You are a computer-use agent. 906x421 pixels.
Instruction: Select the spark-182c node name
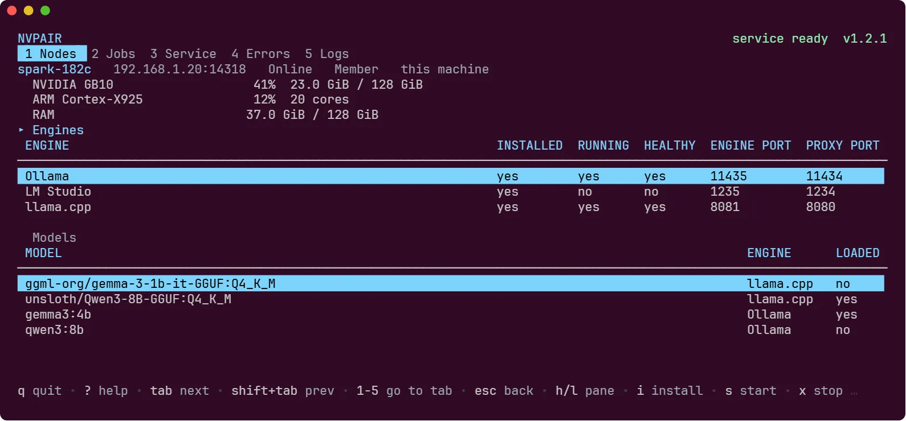(x=54, y=69)
